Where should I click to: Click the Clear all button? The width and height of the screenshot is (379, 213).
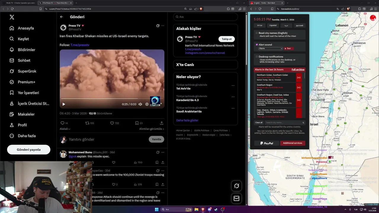coord(259,122)
